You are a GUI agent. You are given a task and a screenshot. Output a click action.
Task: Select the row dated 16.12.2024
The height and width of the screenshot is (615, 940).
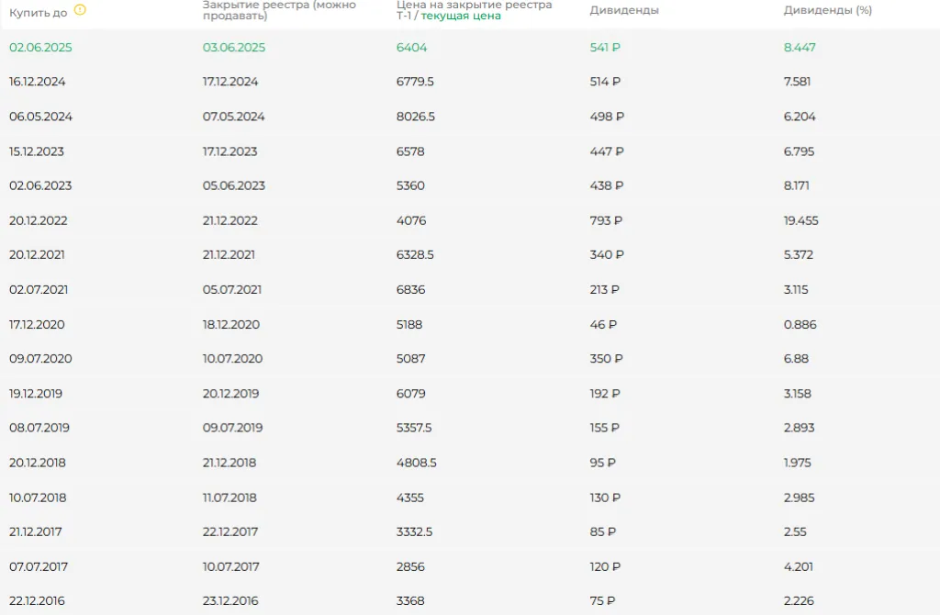pos(38,82)
